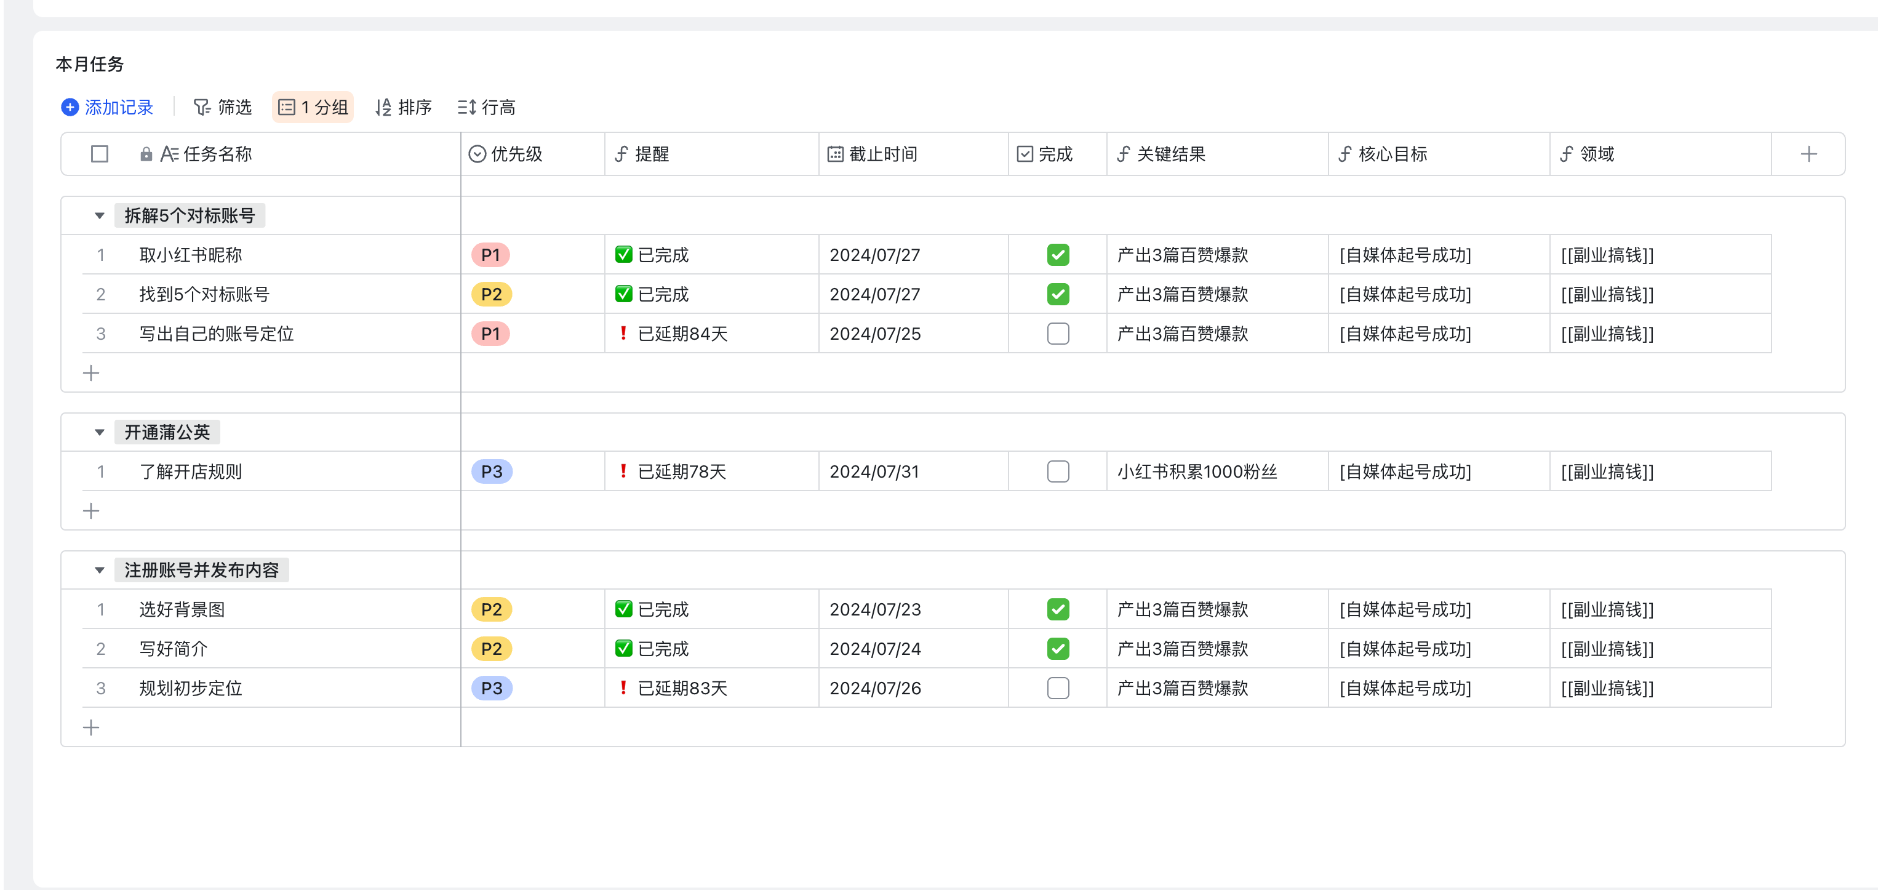Screen dimensions: 1878x890
Task: Click the lock icon beside 任务名称
Action: pos(146,154)
